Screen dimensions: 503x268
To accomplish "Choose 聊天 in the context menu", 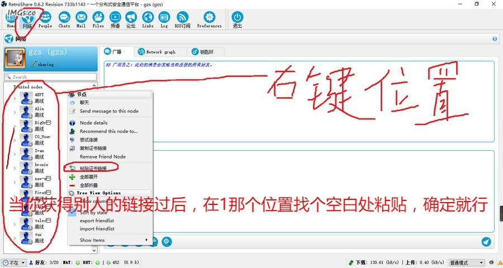I will click(110, 103).
